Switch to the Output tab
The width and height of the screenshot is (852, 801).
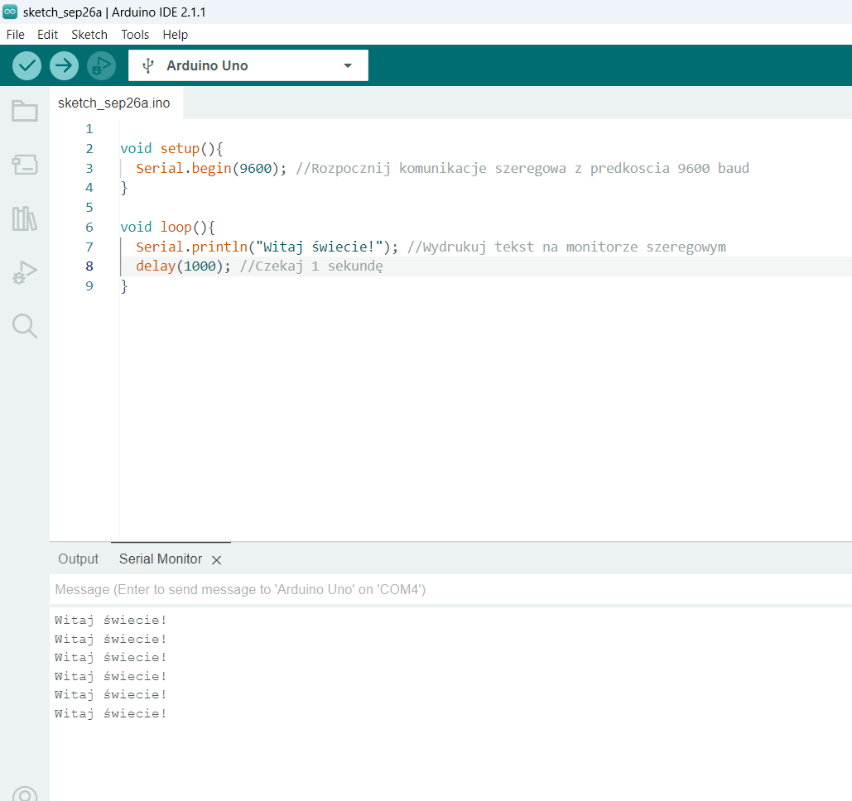coord(78,559)
